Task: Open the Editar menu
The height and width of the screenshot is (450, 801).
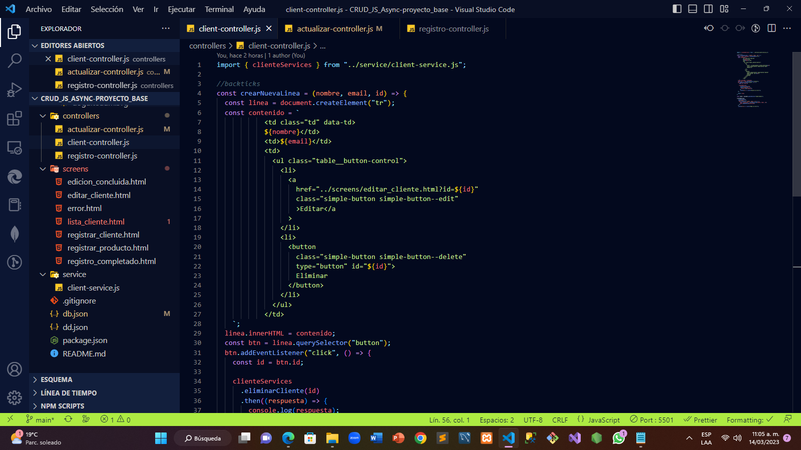Action: (x=71, y=9)
